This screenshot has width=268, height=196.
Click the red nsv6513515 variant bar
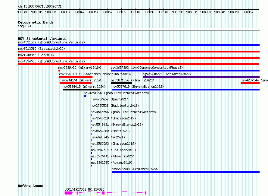139,52
